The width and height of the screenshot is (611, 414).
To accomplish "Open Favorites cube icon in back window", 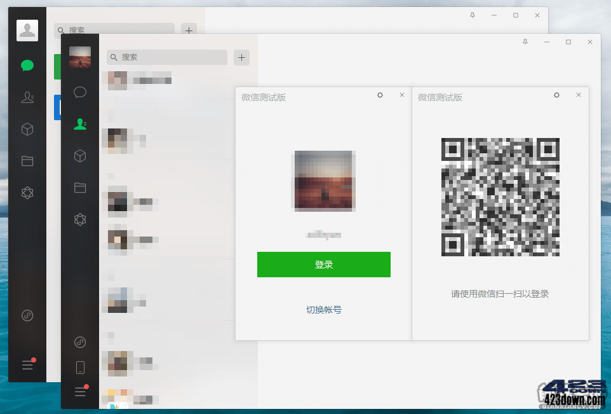I will [x=27, y=129].
